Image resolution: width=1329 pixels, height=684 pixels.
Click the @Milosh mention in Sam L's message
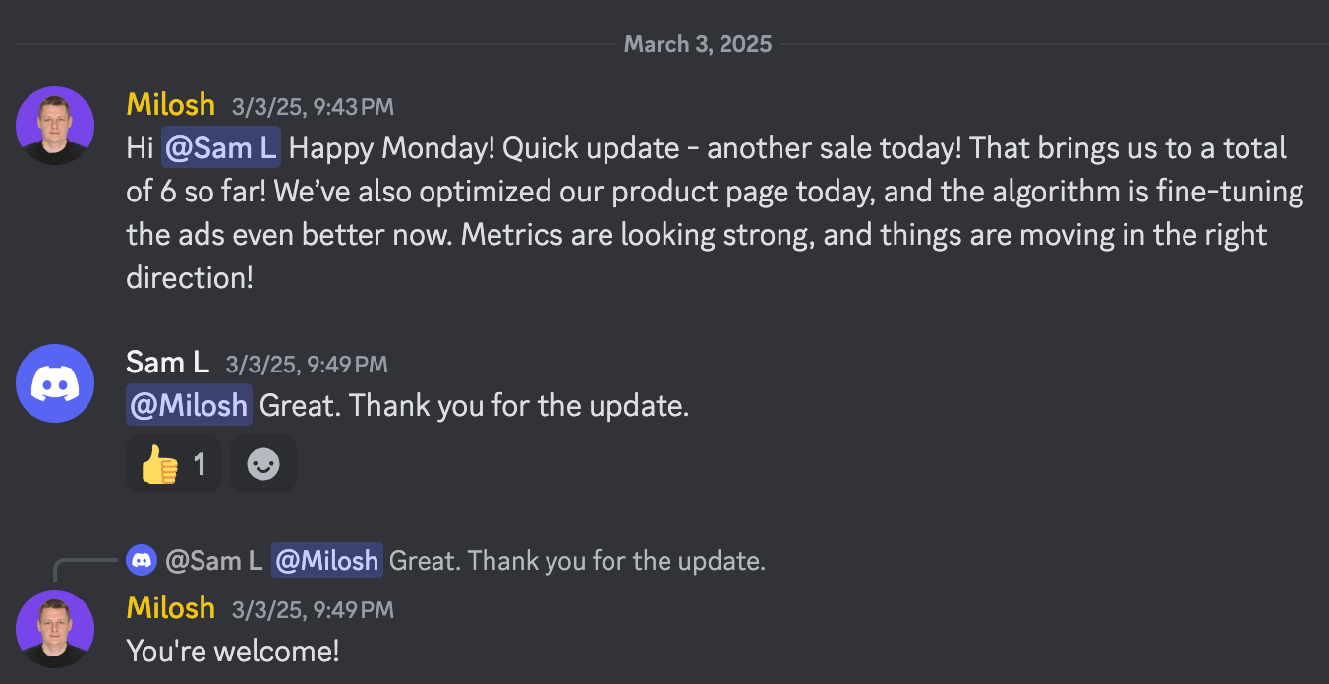click(189, 406)
